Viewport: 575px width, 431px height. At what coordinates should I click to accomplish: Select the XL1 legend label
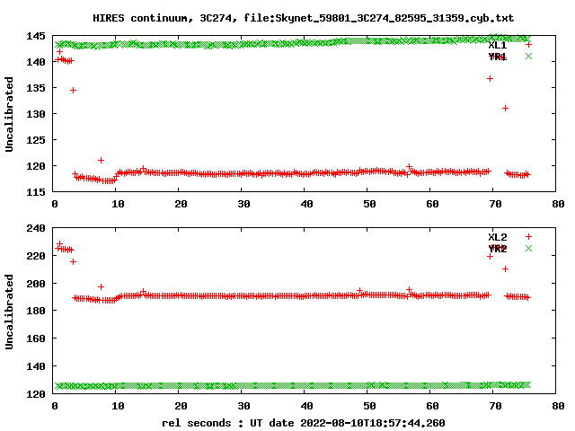[497, 45]
